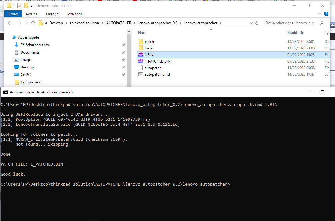
Task: Click the pin icon next to Images
Action: (x=123, y=60)
